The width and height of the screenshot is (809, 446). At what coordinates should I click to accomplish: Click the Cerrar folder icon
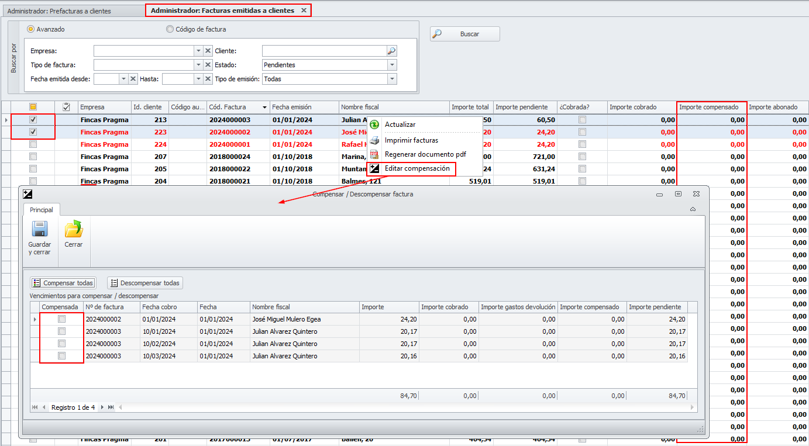pyautogui.click(x=73, y=229)
